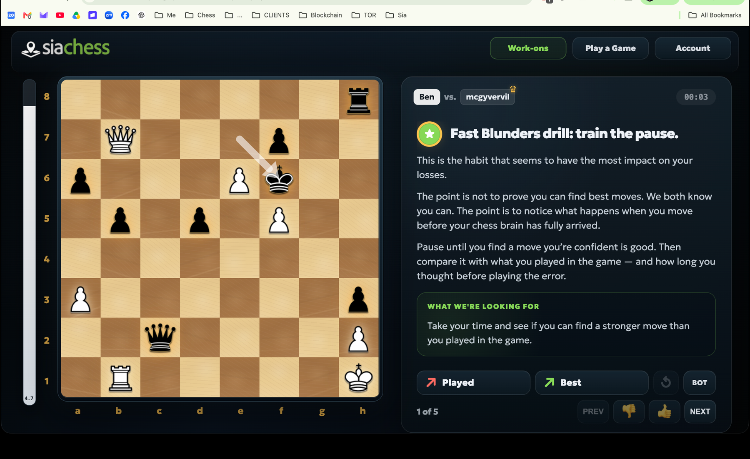Click the evaluation bar

coord(29,242)
